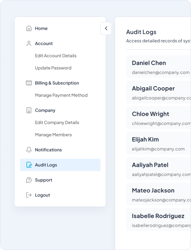191x250 pixels.
Task: Click the Support chat bubble icon
Action: point(29,180)
